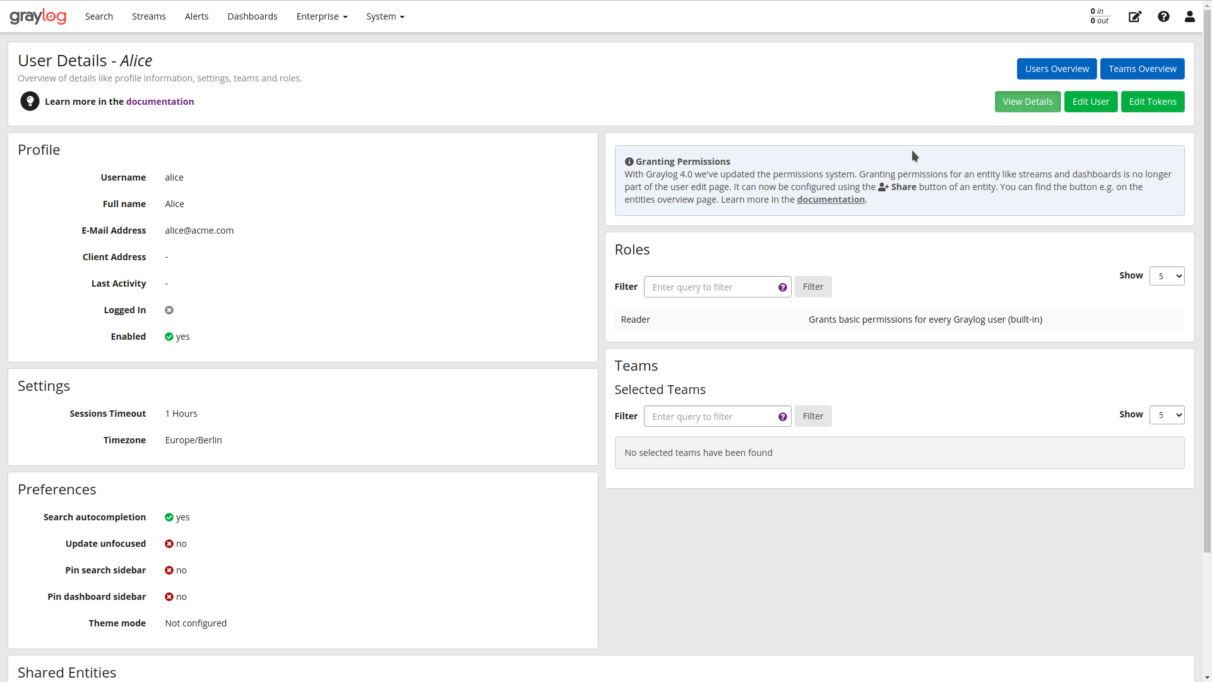The width and height of the screenshot is (1212, 682).
Task: Open the Dashboards page
Action: (252, 16)
